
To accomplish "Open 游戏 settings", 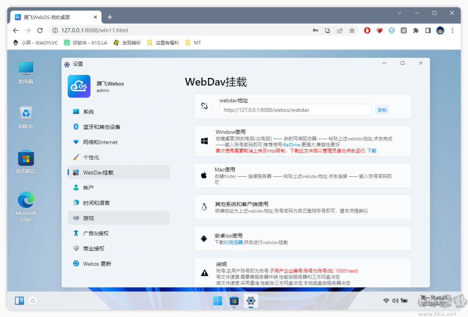I will 118,218.
